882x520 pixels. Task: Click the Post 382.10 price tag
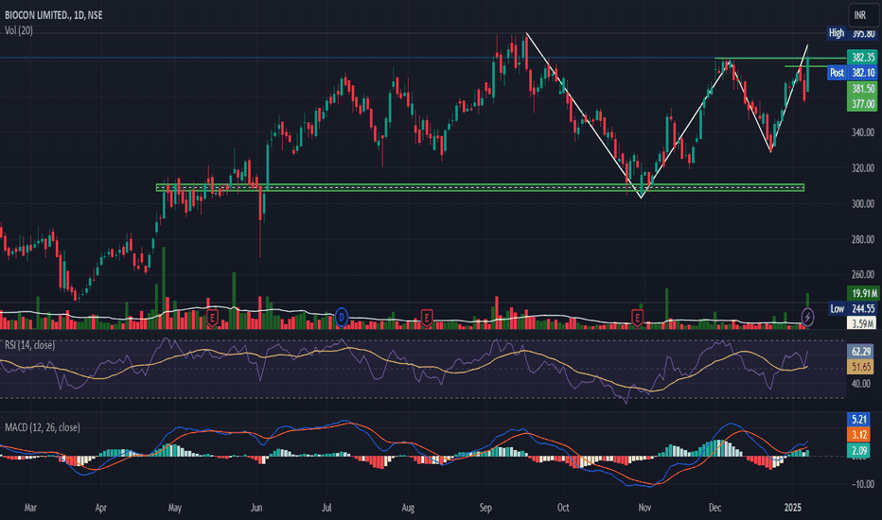point(852,73)
